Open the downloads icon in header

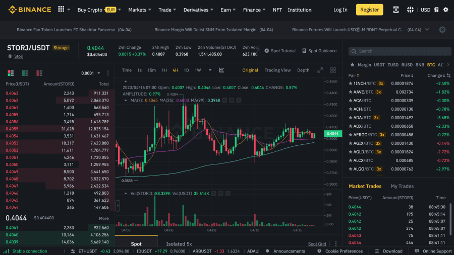click(x=396, y=10)
